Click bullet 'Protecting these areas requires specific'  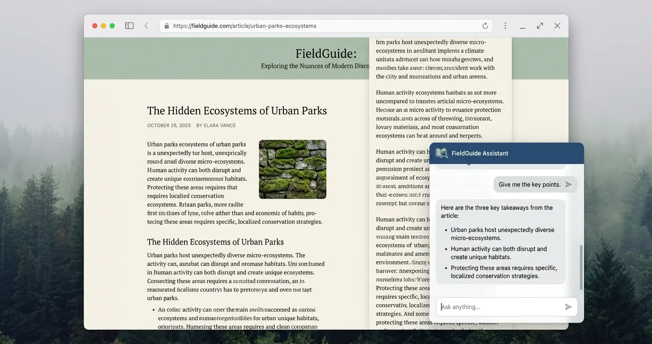pyautogui.click(x=504, y=272)
